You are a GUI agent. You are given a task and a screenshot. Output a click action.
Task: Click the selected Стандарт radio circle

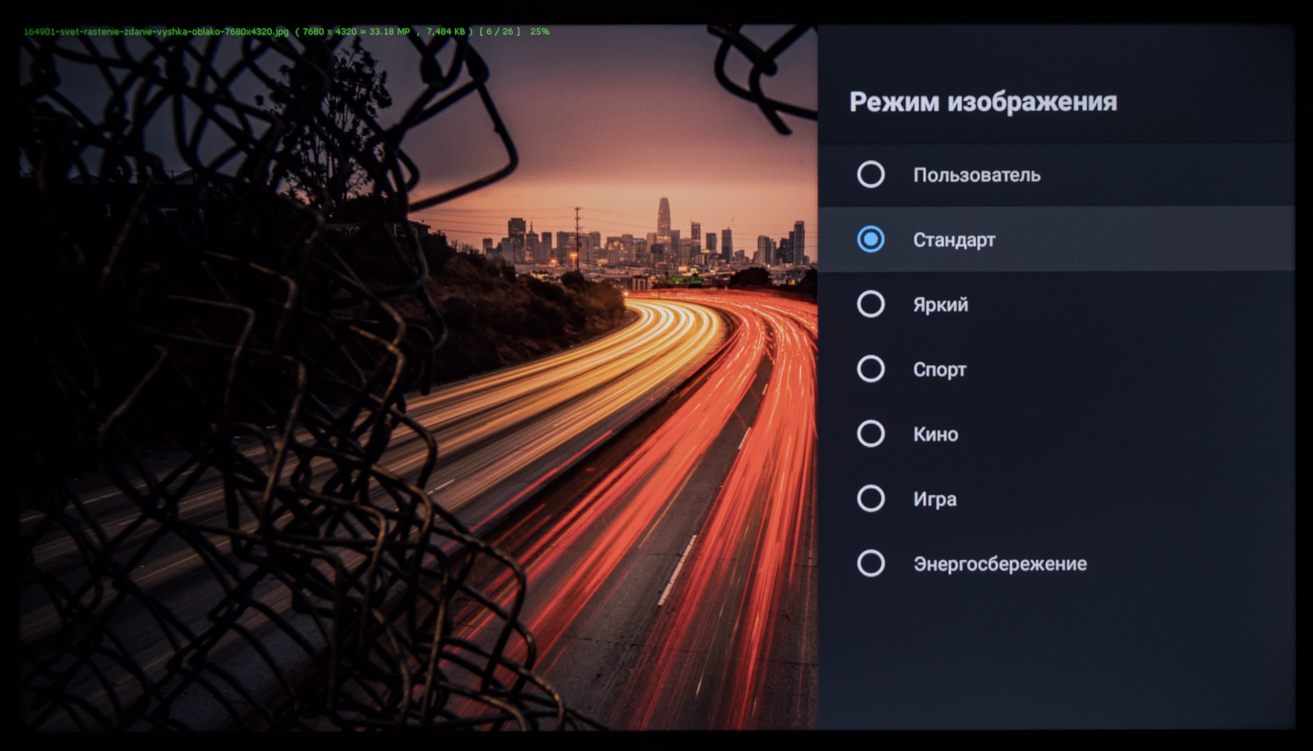click(x=871, y=240)
